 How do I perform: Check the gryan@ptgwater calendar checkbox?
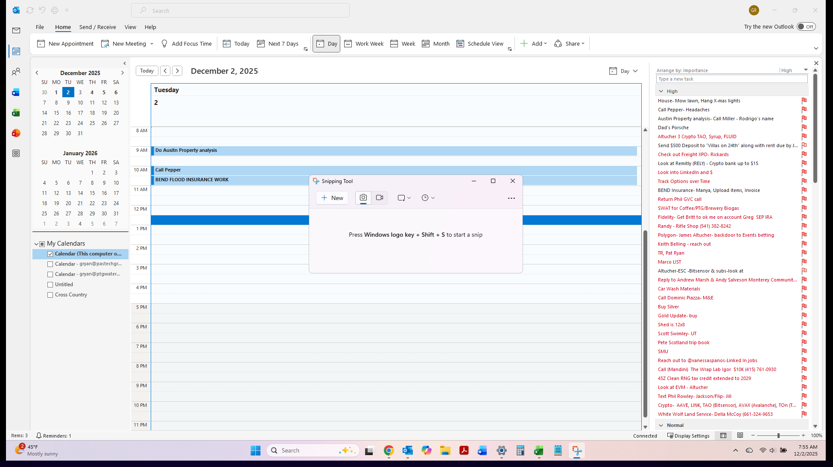(50, 274)
